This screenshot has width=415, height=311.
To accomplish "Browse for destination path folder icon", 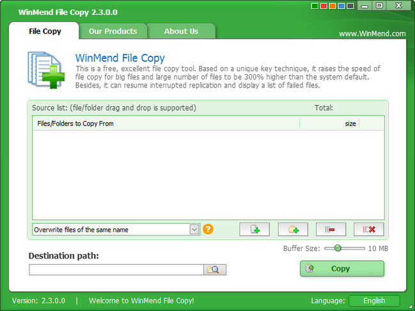I will pyautogui.click(x=215, y=270).
